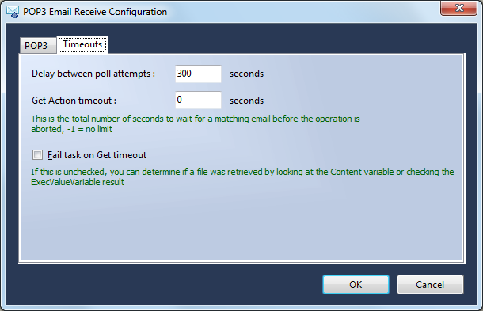The height and width of the screenshot is (311, 483).
Task: Click the green hint mentioning ExecValueVariable result
Action: (242, 176)
